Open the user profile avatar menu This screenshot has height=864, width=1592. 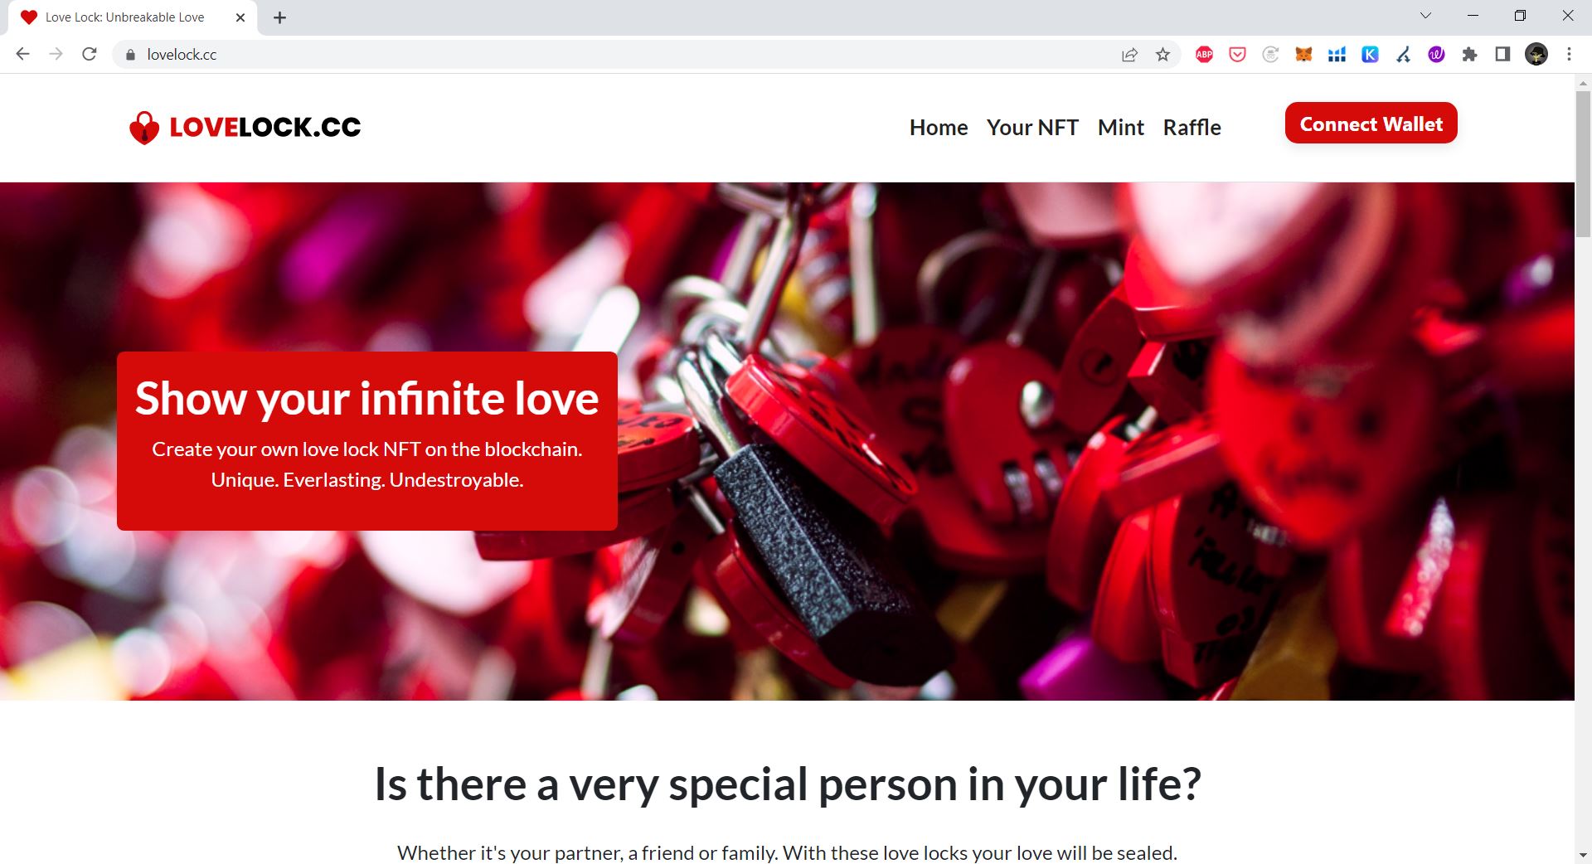click(x=1536, y=55)
